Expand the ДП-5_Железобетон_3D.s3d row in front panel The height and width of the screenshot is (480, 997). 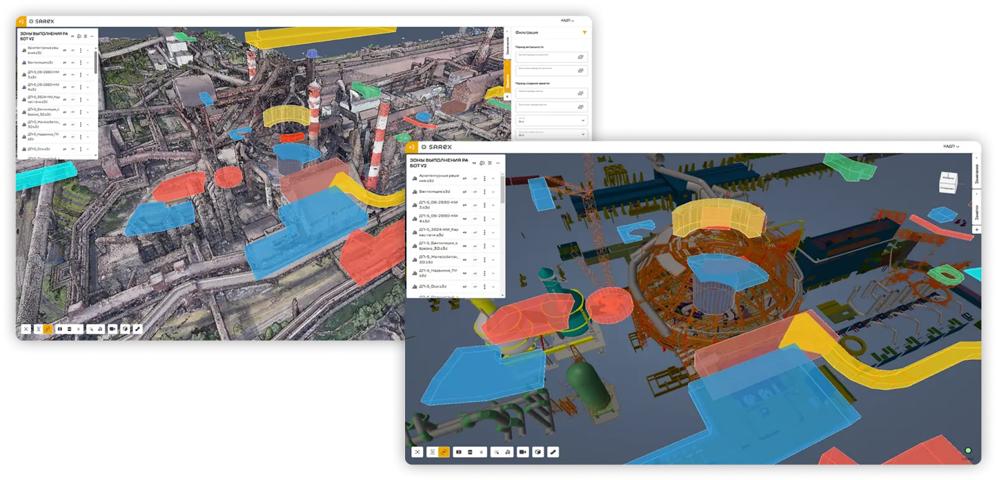[x=494, y=260]
